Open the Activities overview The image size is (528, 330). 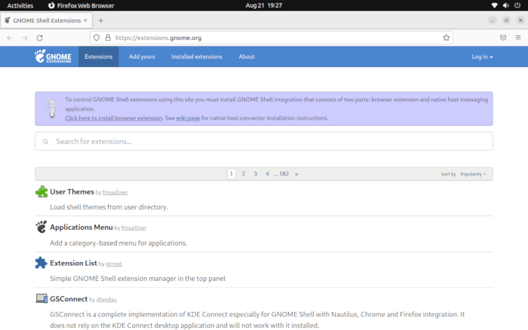pos(20,5)
